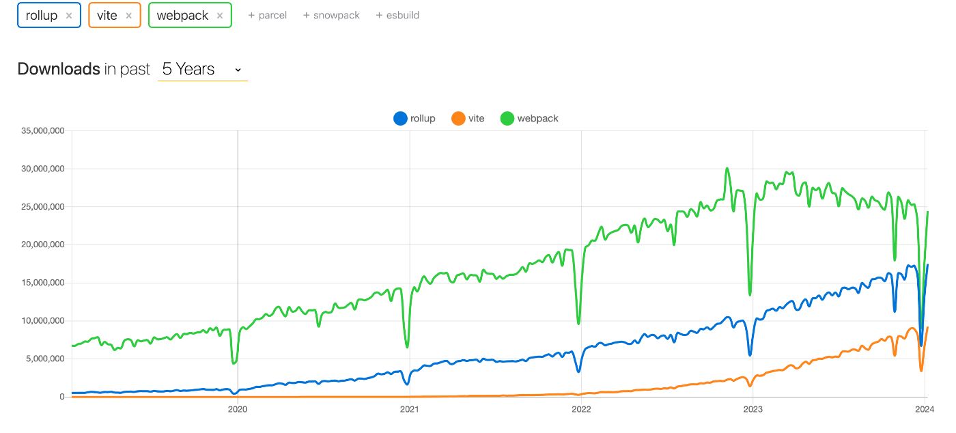
Task: Click the parcel suggestion text
Action: coord(272,15)
